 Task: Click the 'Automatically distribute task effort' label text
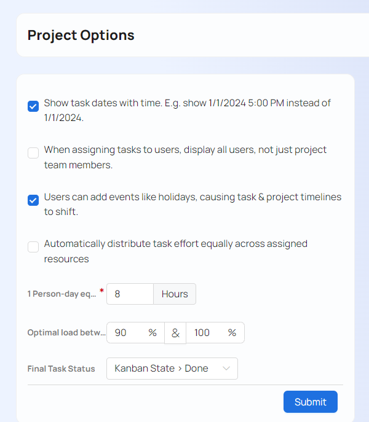(x=175, y=244)
